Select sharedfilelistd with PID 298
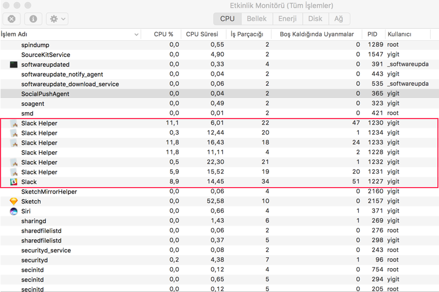Screen dimensions: 439x292 point(220,240)
